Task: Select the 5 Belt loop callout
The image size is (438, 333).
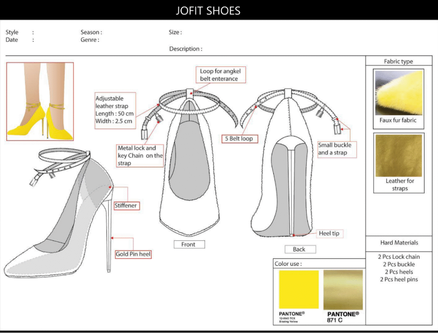Action: click(240, 138)
